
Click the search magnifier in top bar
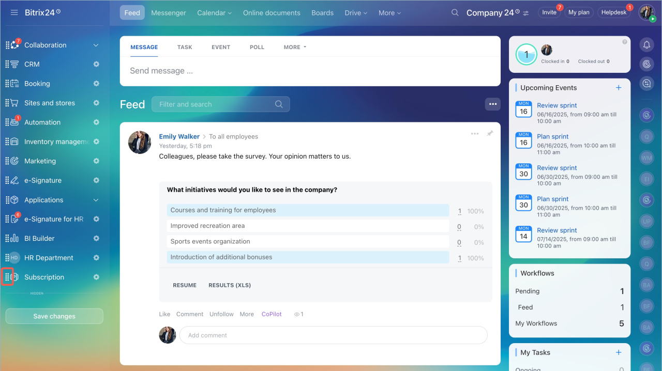455,13
